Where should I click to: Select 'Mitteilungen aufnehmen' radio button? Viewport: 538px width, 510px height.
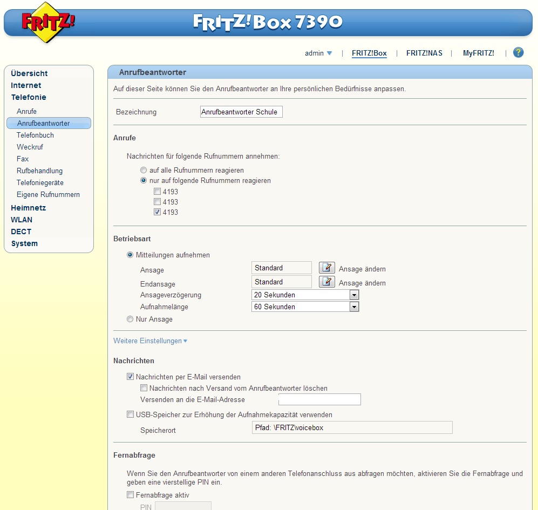coord(130,255)
